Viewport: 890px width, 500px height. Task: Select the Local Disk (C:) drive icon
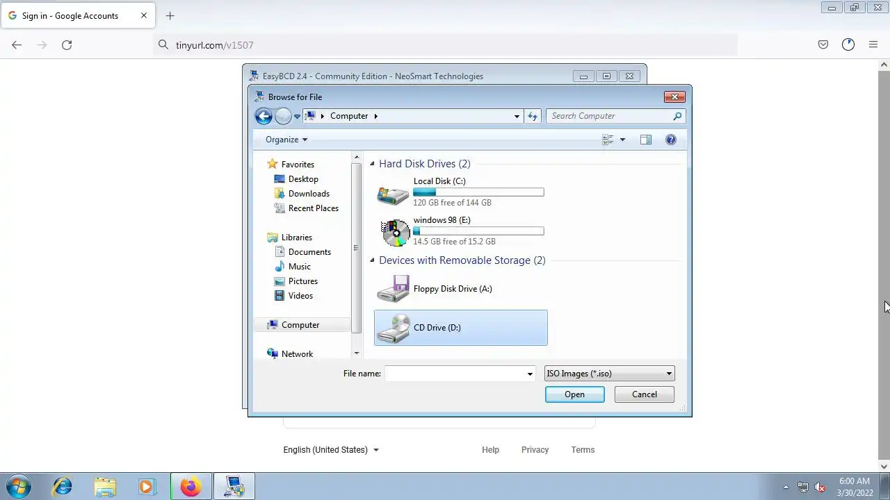click(x=393, y=194)
